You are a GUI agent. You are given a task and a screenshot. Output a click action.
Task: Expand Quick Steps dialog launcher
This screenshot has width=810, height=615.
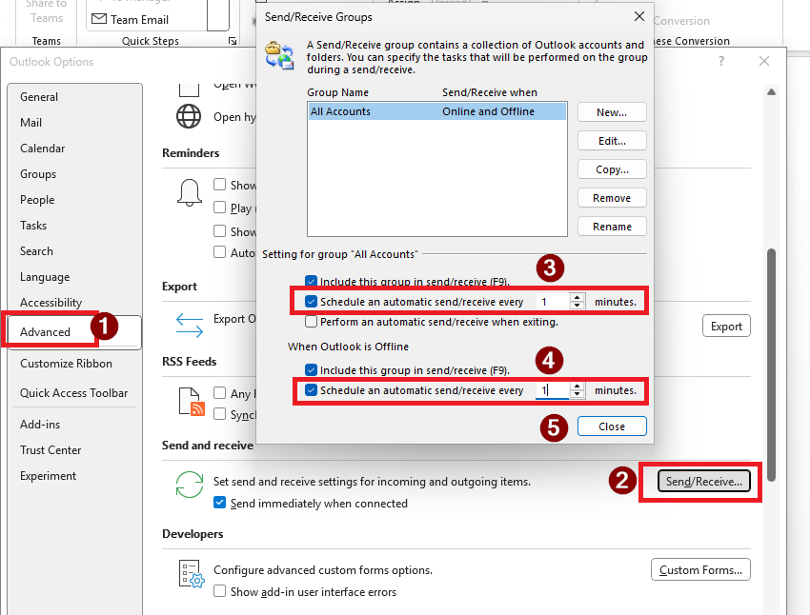click(x=233, y=41)
